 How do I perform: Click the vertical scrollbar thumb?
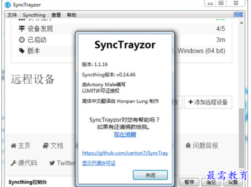click(x=242, y=138)
